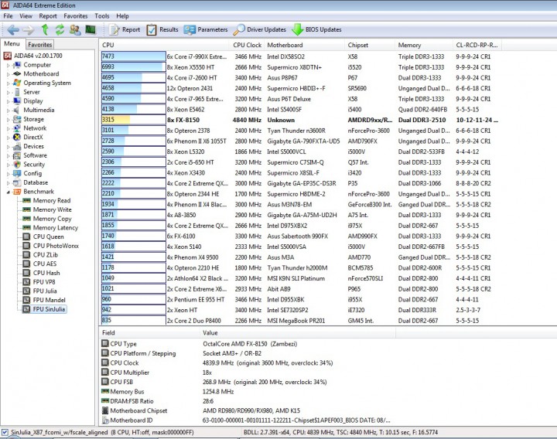The width and height of the screenshot is (557, 439).
Task: Select the FPU SinJulia tree item
Action: coord(49,309)
